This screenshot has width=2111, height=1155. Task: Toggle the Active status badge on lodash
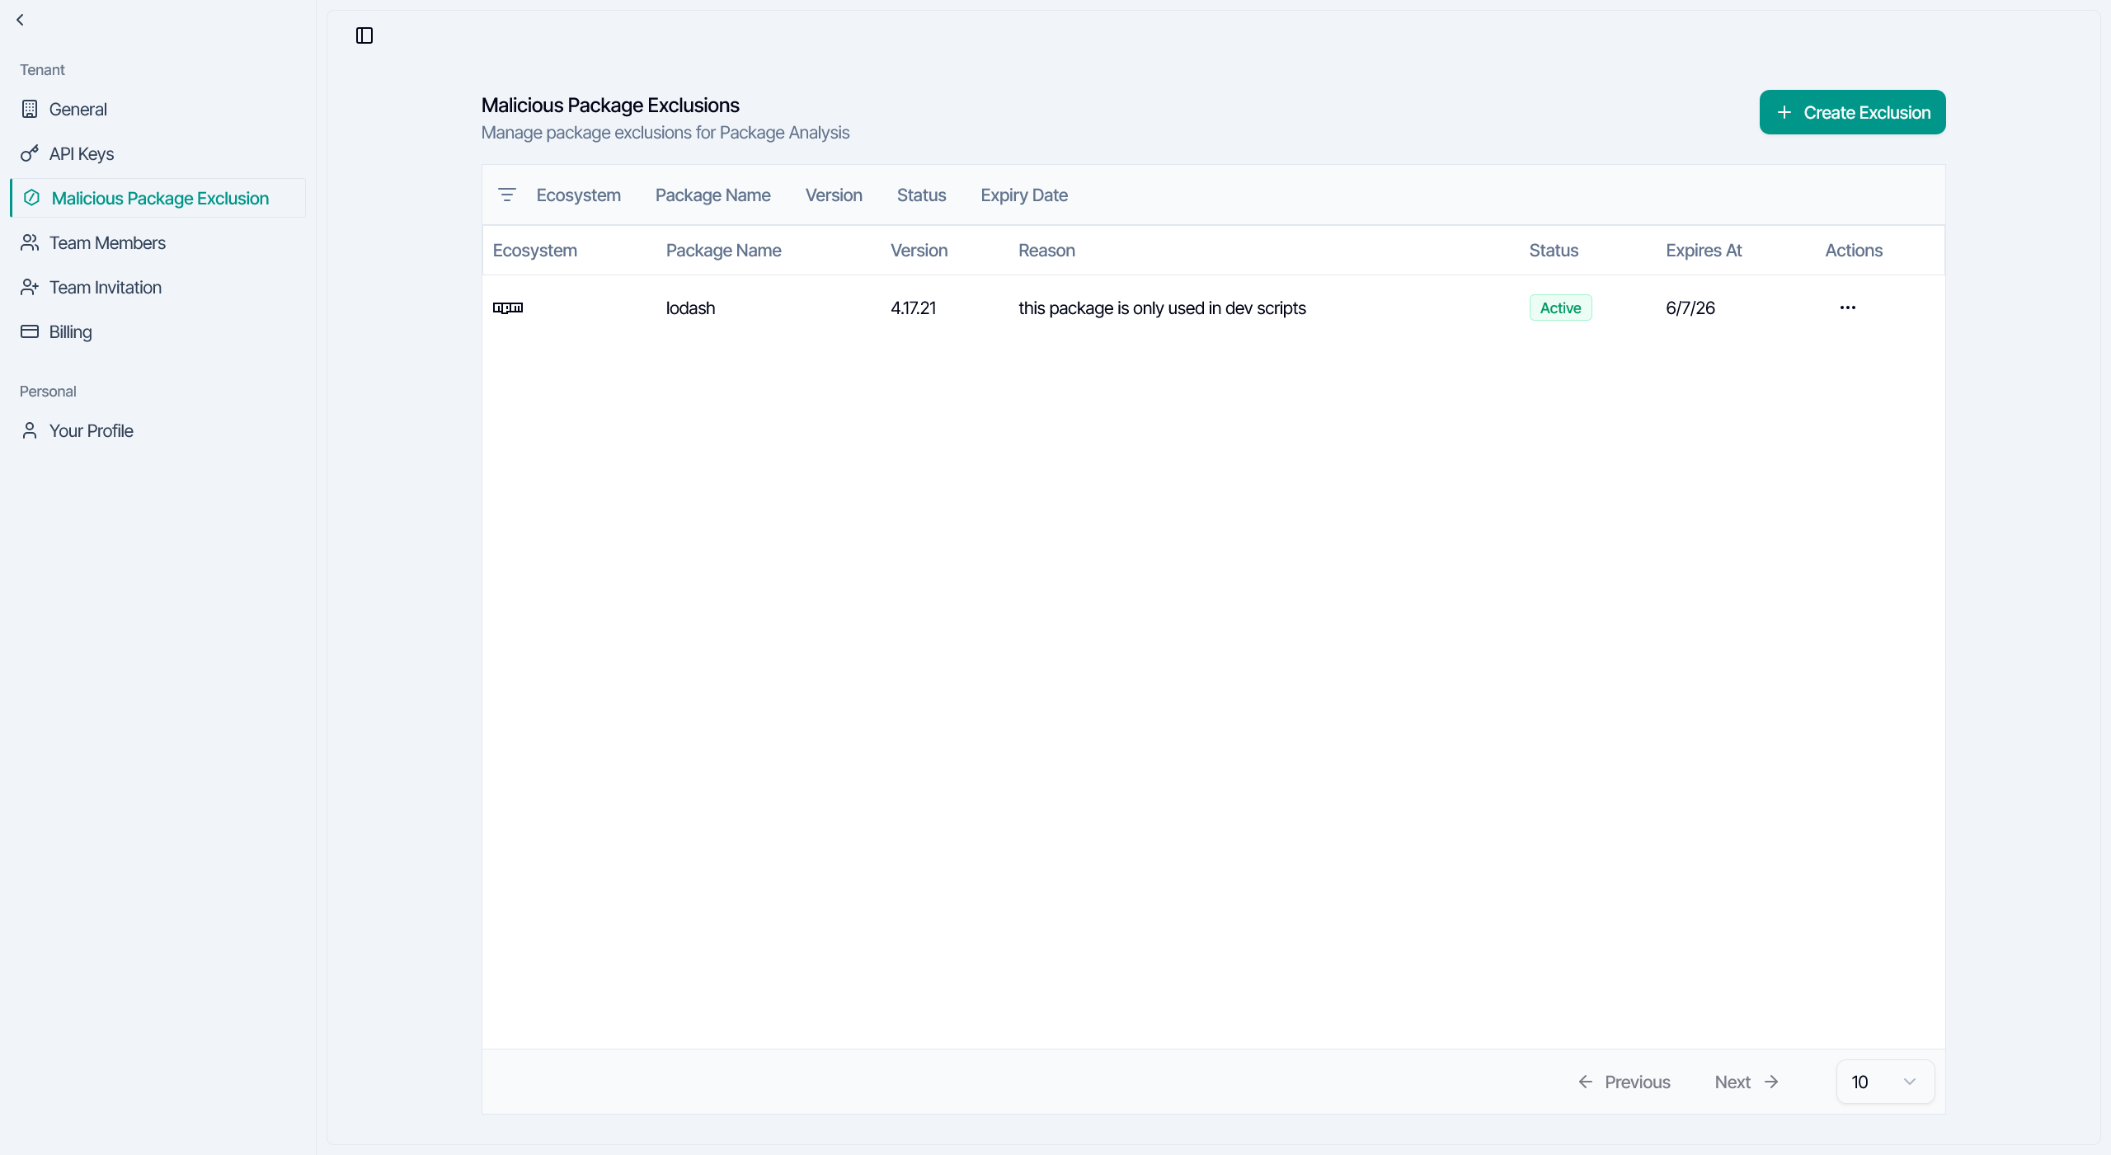click(x=1560, y=307)
